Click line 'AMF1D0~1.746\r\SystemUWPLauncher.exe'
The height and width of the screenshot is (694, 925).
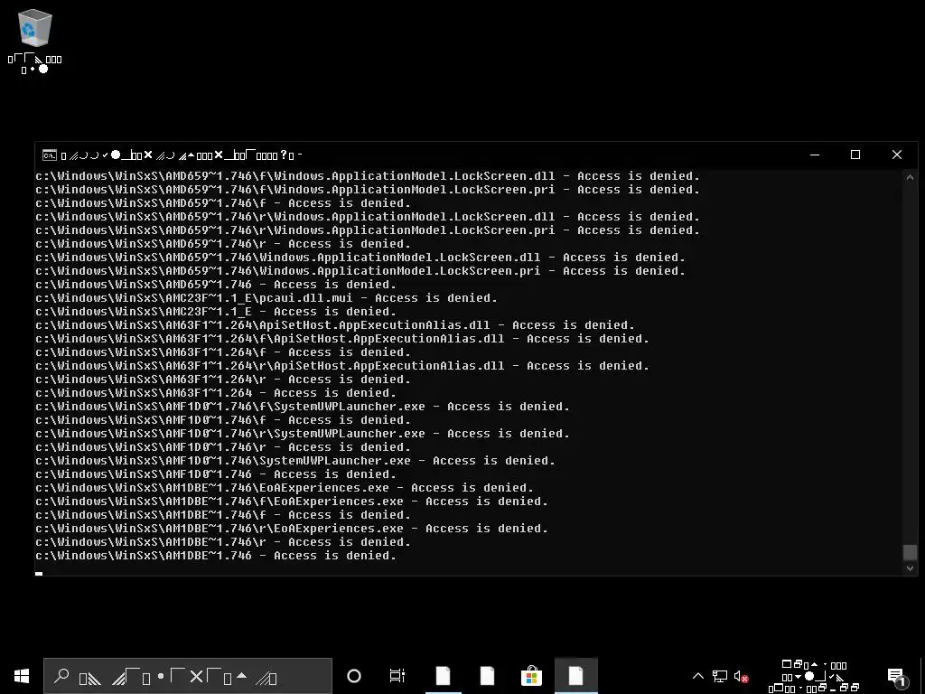(302, 434)
